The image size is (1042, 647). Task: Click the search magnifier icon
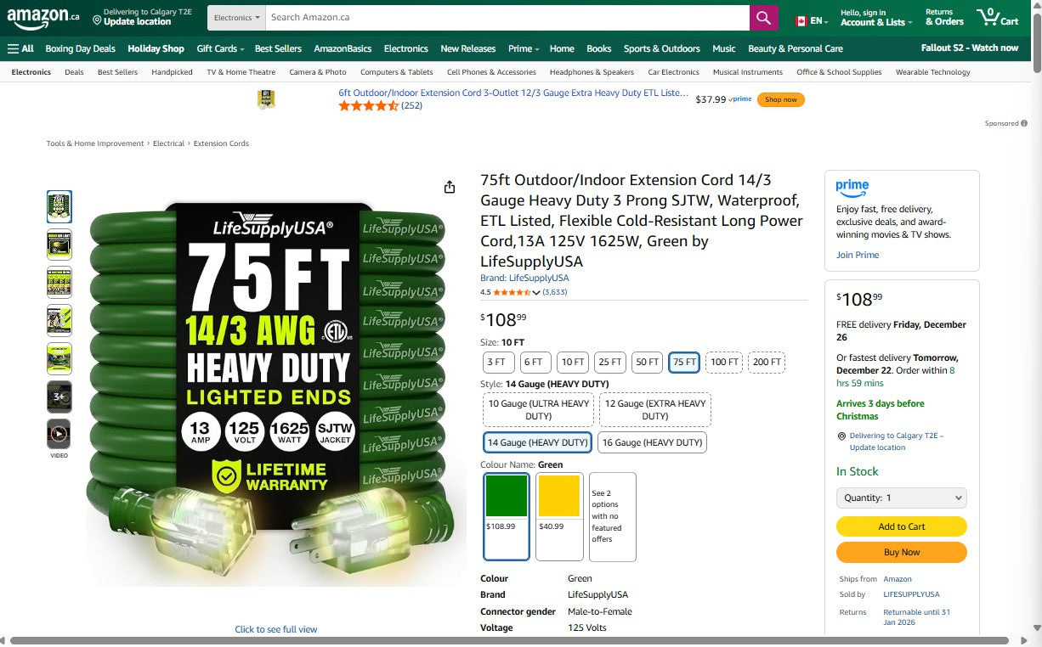(762, 17)
